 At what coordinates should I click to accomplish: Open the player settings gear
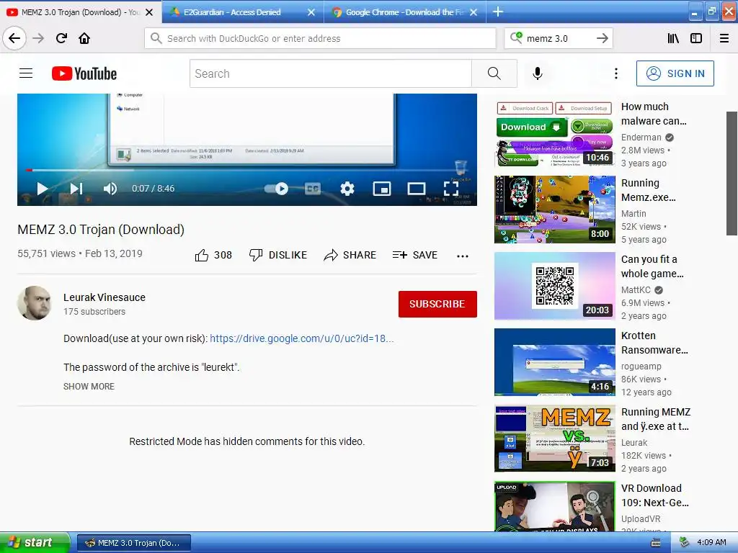[347, 189]
